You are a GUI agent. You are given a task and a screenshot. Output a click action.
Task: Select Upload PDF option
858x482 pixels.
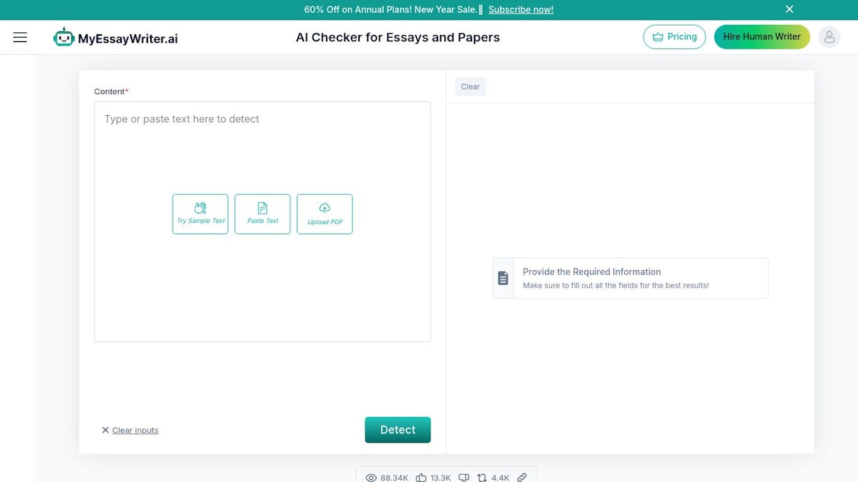325,214
